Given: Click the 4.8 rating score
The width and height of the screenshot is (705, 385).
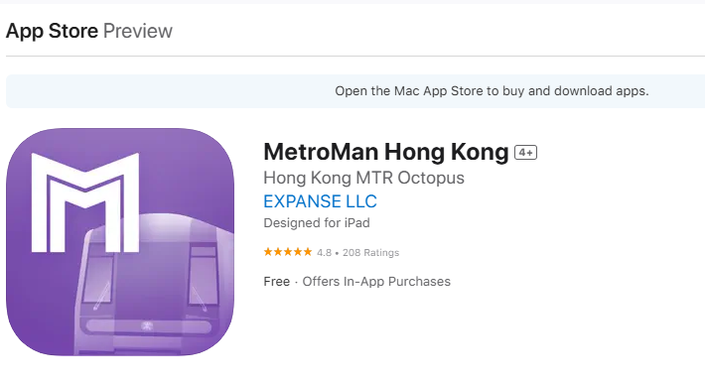Looking at the screenshot, I should coord(324,252).
